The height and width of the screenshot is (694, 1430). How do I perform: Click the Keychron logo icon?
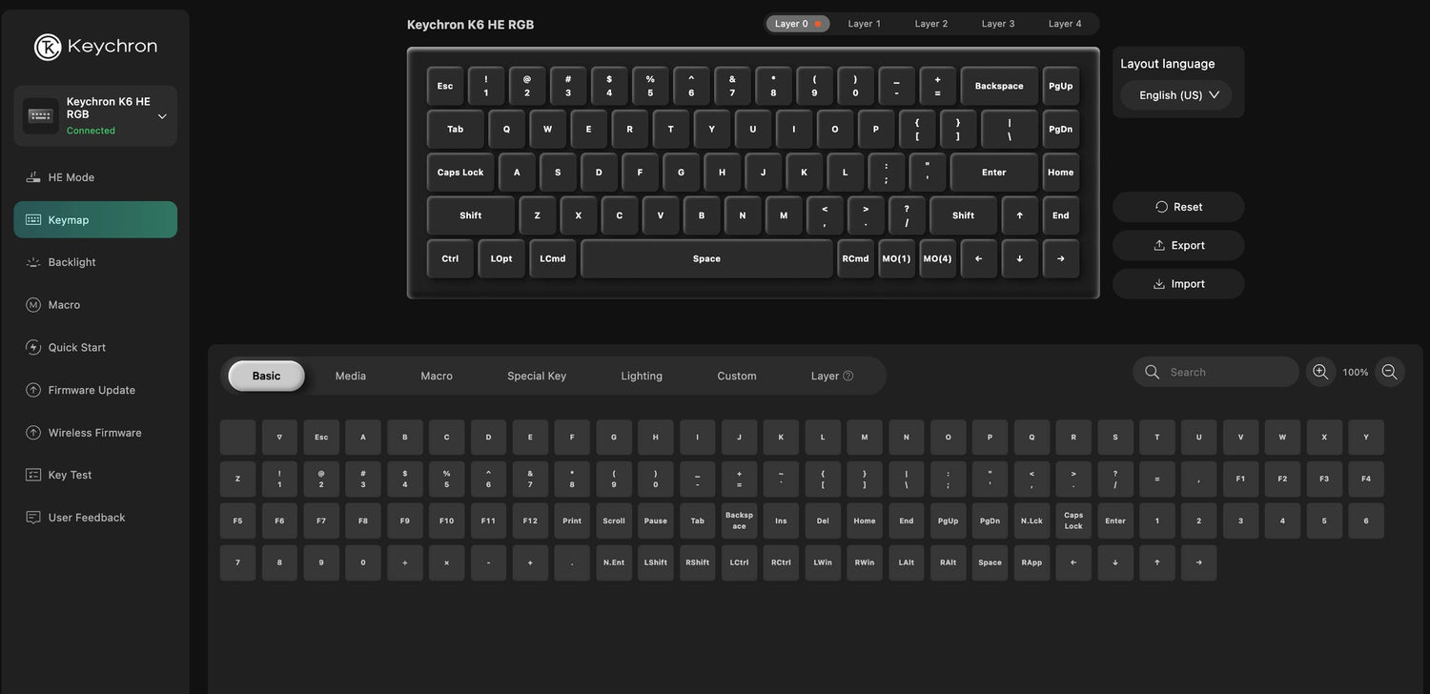[x=48, y=47]
